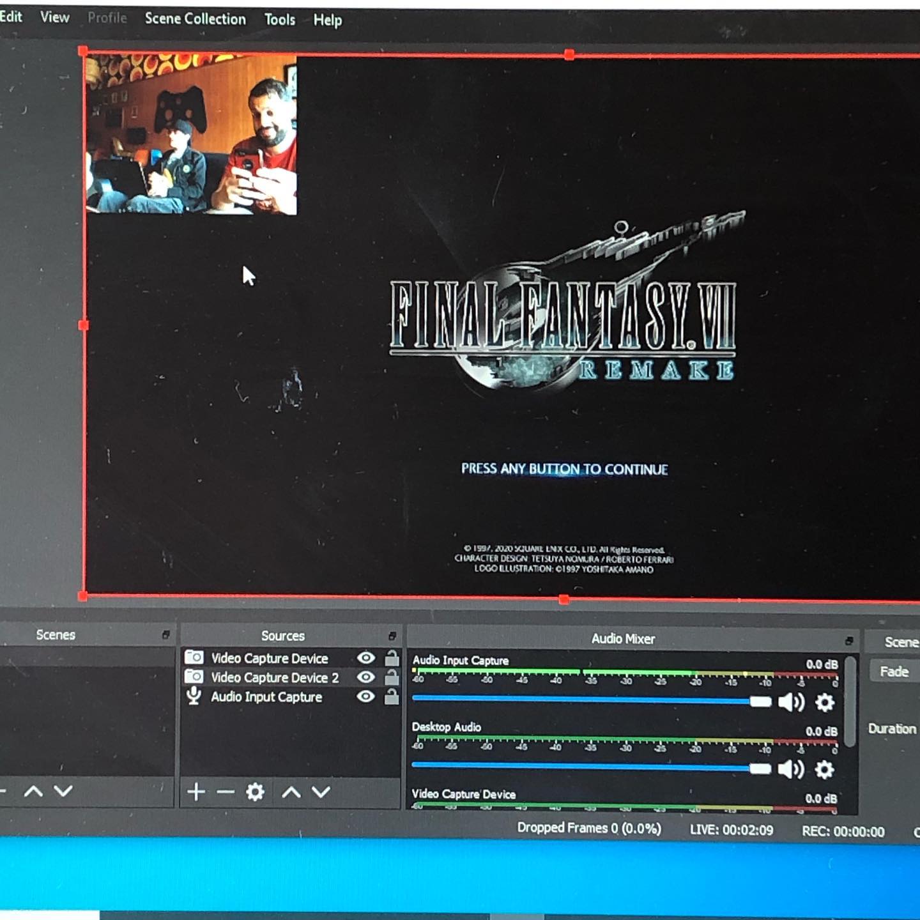Undock the Scenes panel
Screen dimensions: 920x920
pos(166,634)
